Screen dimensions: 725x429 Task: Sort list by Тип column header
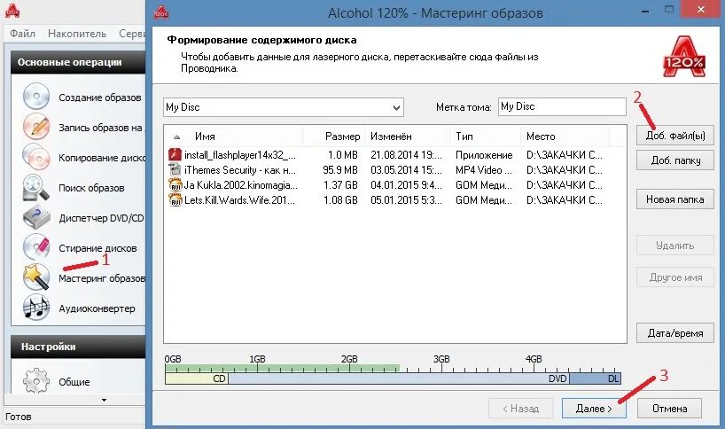485,136
